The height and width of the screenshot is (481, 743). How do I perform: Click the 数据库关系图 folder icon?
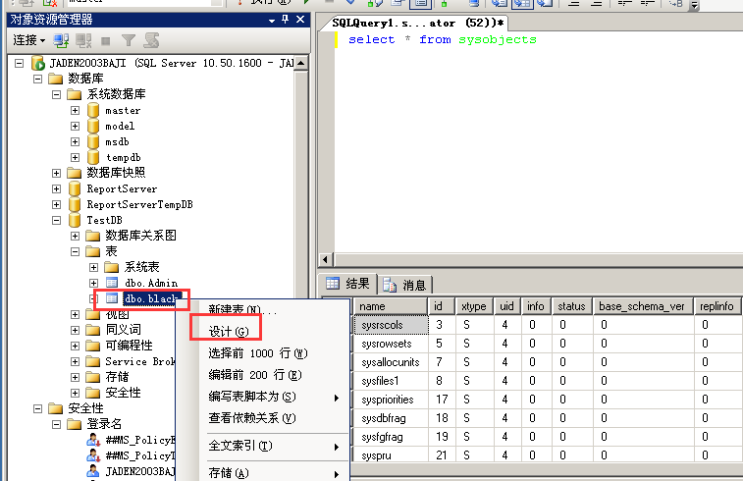[93, 236]
